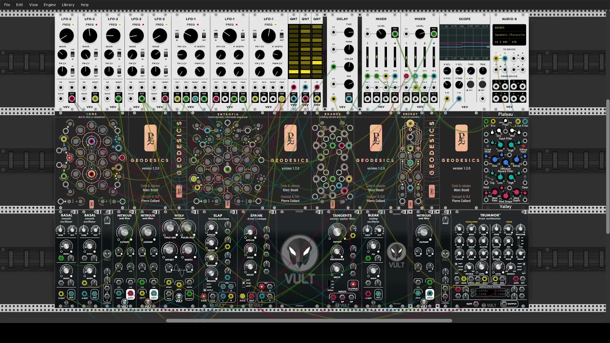Select the Delay module IN port
The width and height of the screenshot is (610, 343).
tap(334, 99)
